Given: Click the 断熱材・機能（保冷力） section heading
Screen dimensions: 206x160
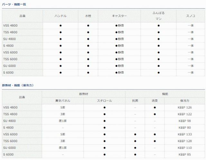Looking at the screenshot, I should 18,85.
